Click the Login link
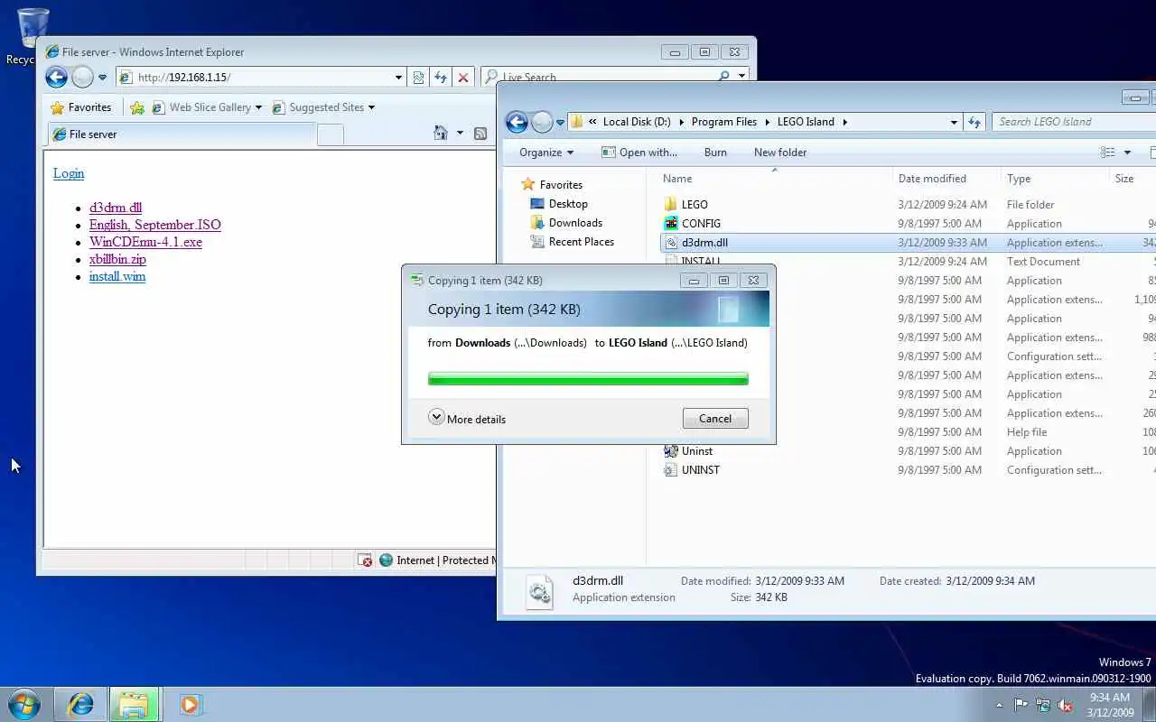 click(x=69, y=173)
